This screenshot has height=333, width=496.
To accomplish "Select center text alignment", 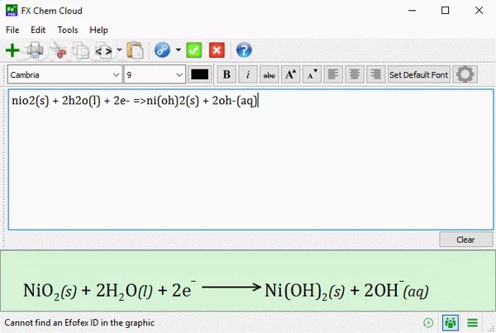I will (355, 74).
